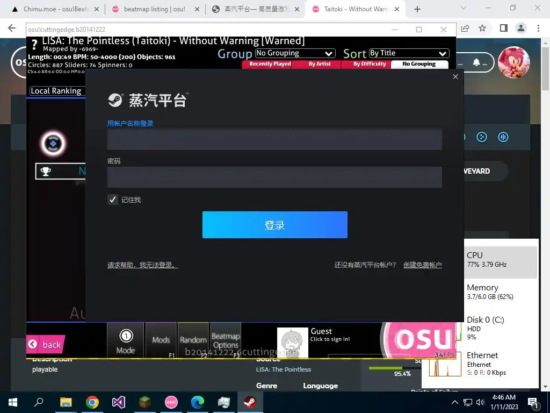Switch to the 蒸汽平台 browser tab

256,9
